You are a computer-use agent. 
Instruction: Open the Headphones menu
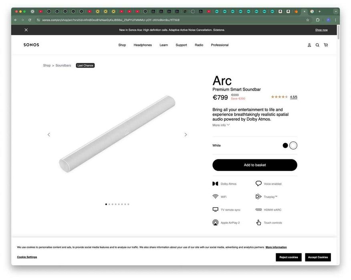[143, 45]
